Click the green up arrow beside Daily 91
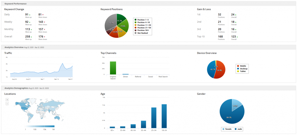The image size is (297, 135). (30, 14)
